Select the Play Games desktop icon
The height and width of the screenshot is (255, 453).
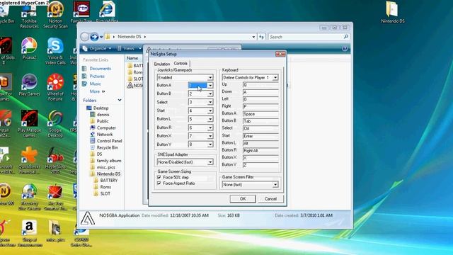pos(29,85)
